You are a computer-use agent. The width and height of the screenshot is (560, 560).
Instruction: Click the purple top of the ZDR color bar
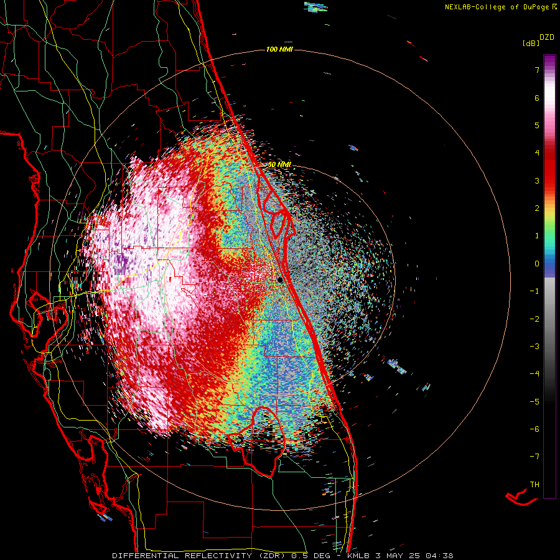549,61
